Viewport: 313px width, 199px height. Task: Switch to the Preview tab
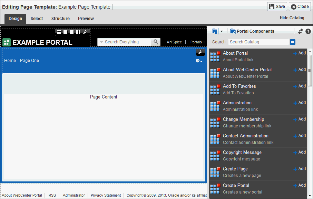pos(86,19)
